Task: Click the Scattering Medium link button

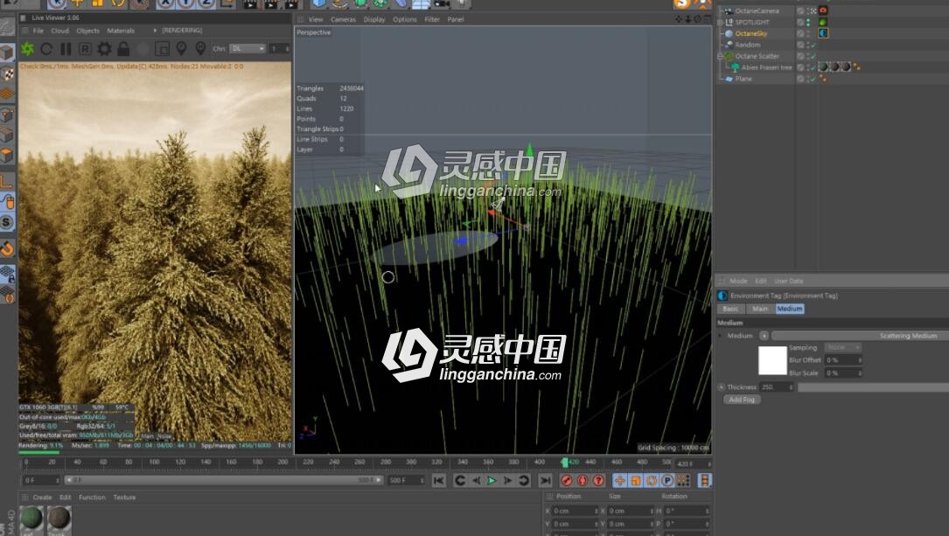Action: (x=860, y=336)
